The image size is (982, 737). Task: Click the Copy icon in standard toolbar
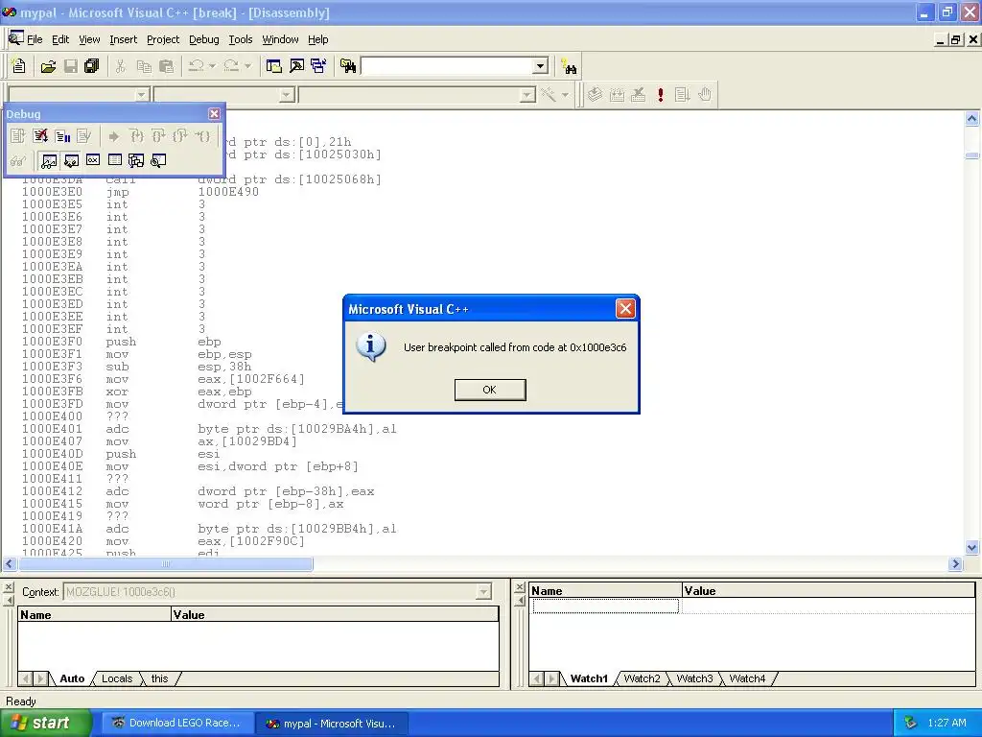tap(144, 66)
